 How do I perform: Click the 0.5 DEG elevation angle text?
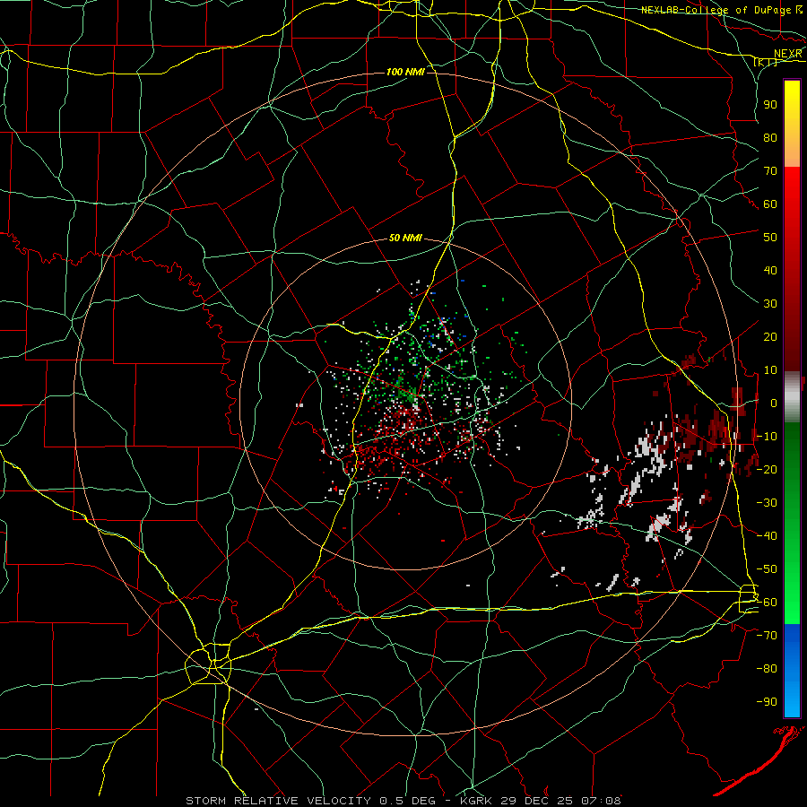pyautogui.click(x=408, y=801)
